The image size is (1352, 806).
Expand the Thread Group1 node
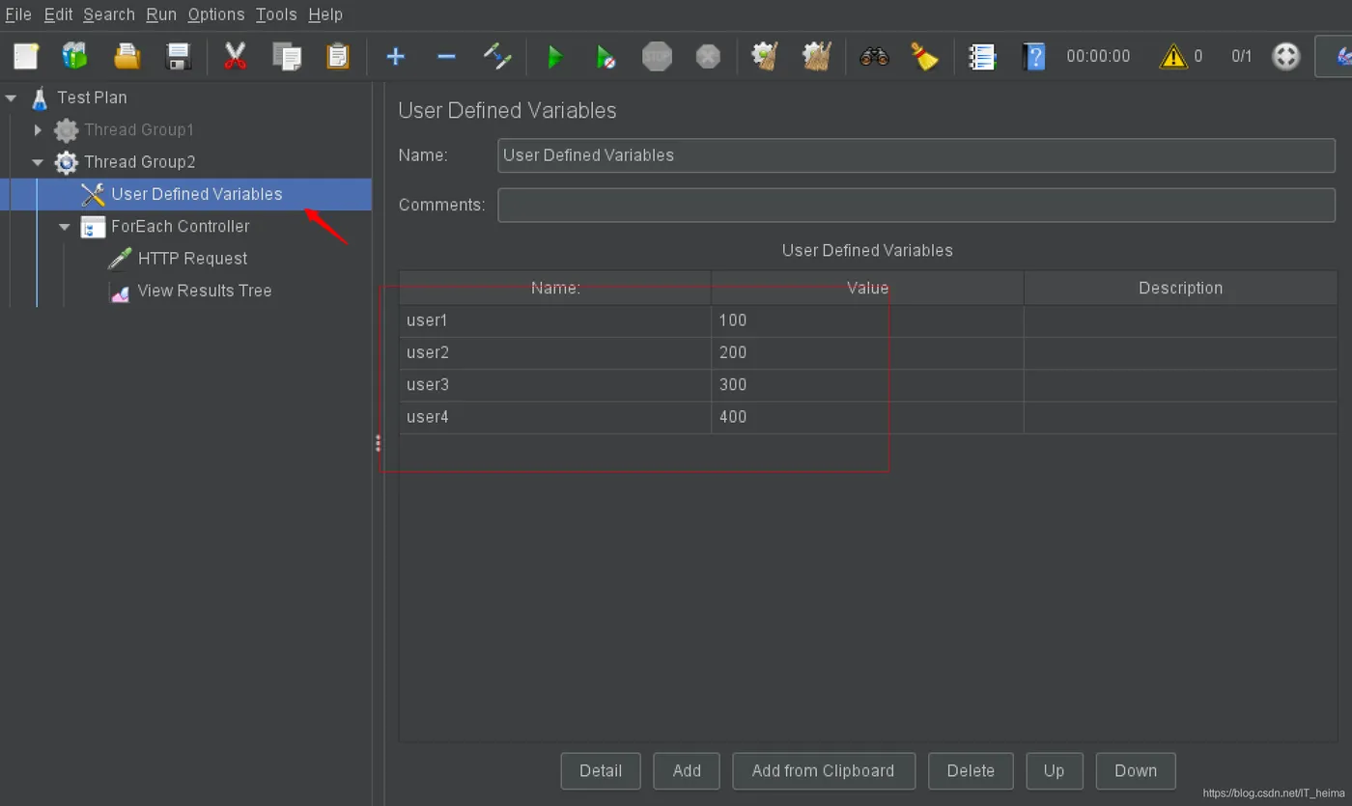[x=38, y=129]
